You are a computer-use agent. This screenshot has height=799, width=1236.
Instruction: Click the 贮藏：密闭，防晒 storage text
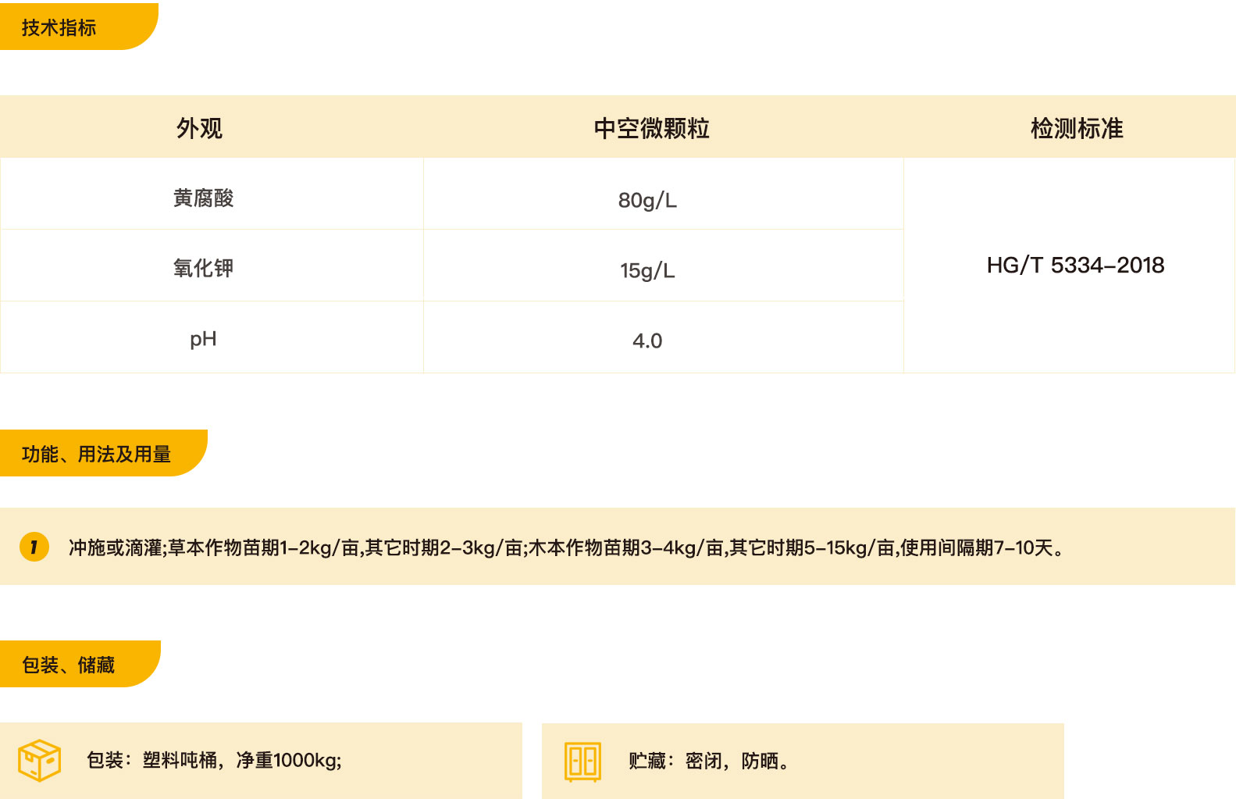[x=708, y=761]
